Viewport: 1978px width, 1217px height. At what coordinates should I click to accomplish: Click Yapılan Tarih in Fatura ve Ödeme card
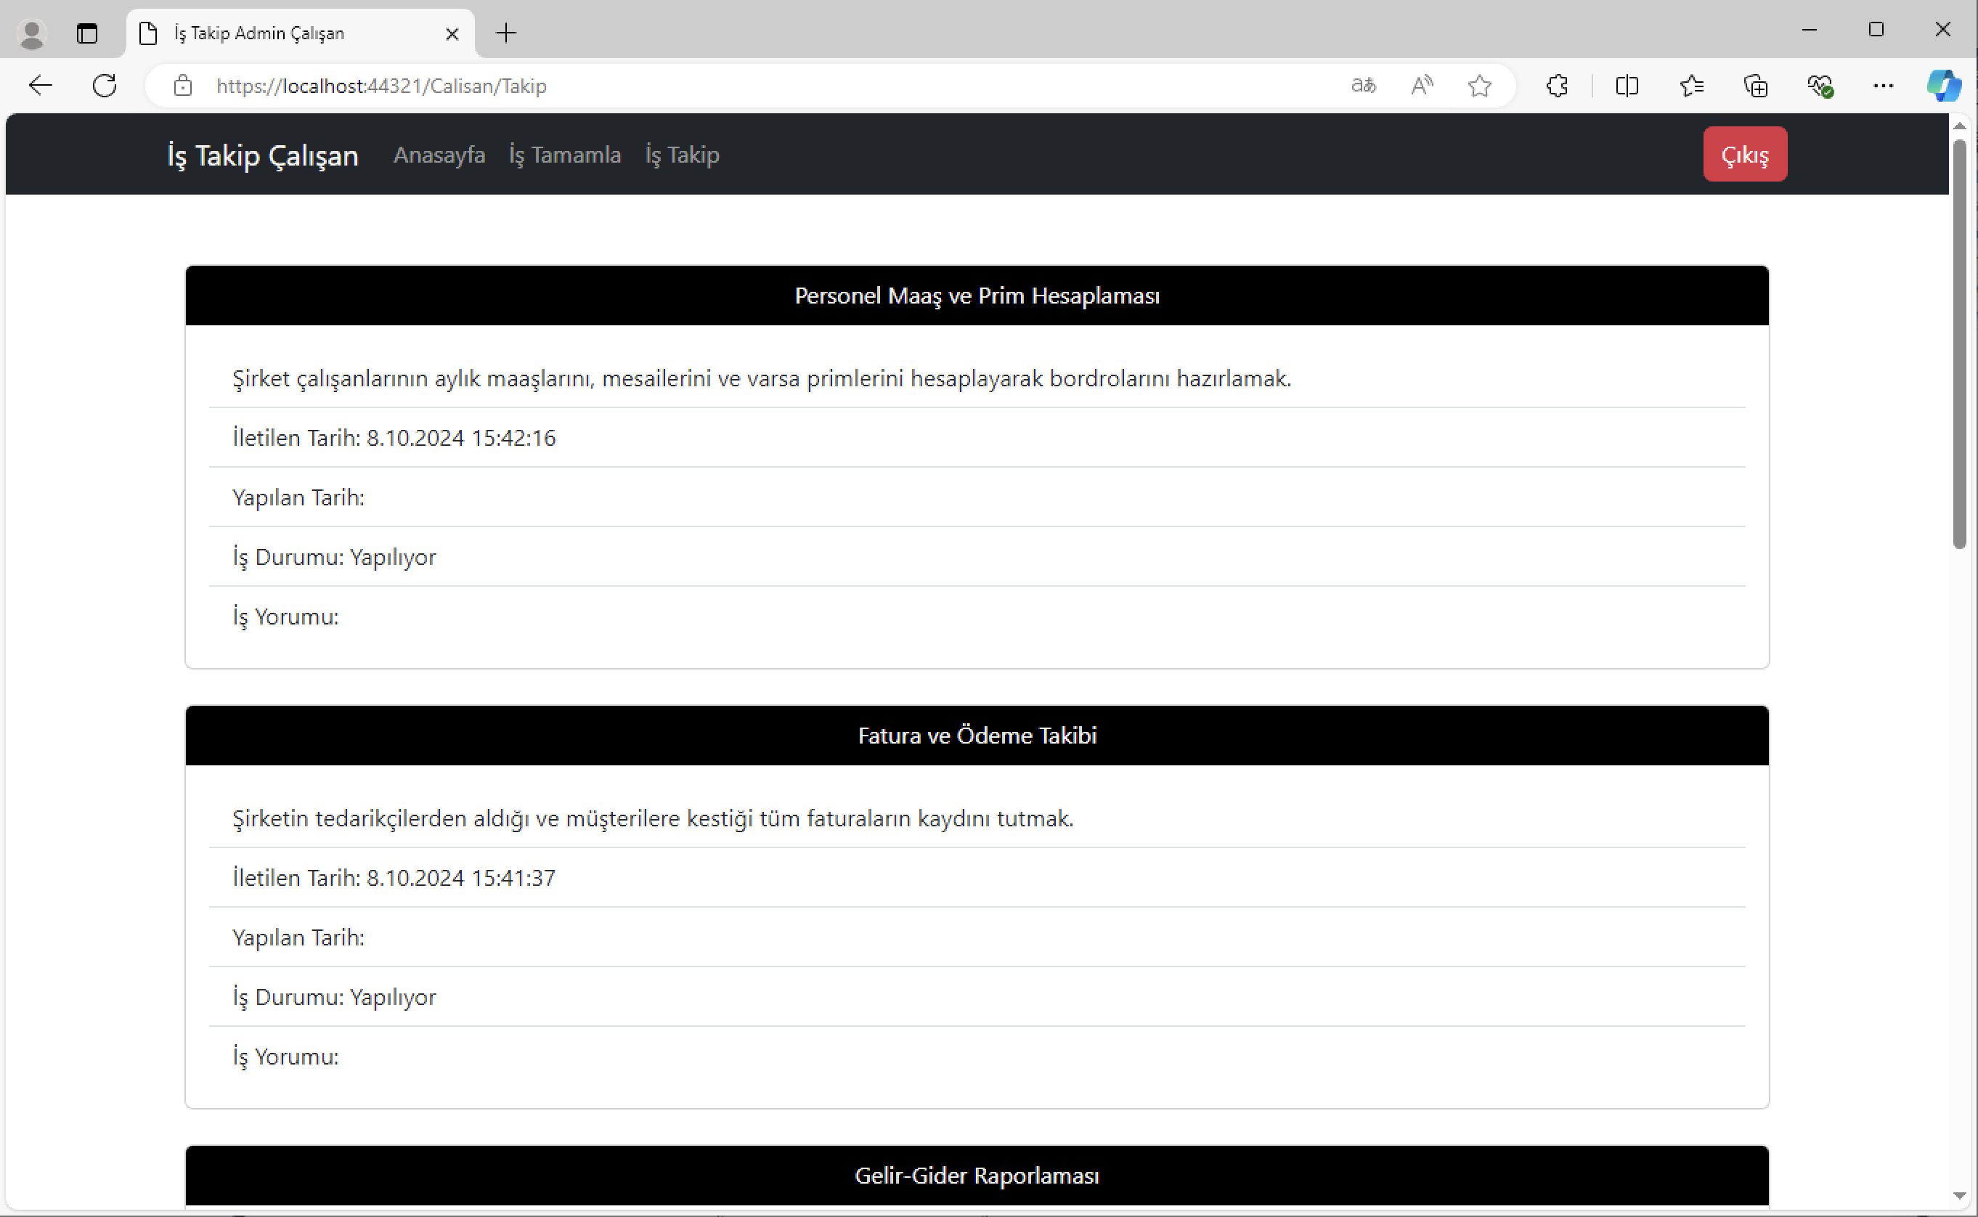tap(977, 937)
